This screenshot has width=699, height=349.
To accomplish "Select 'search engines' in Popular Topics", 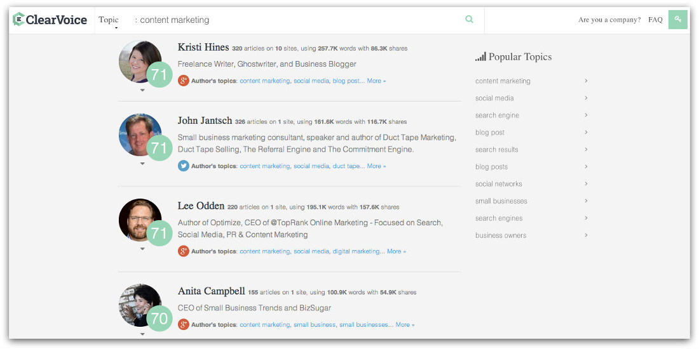I will point(499,218).
